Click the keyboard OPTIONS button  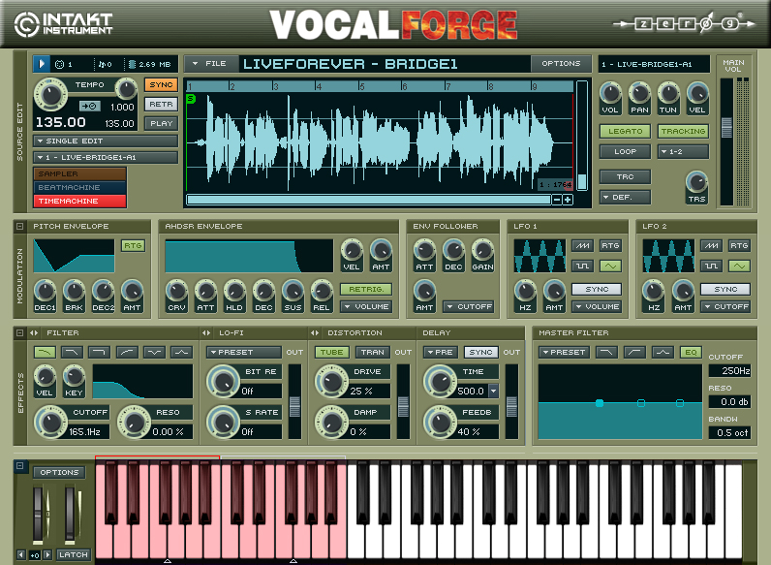tap(59, 473)
